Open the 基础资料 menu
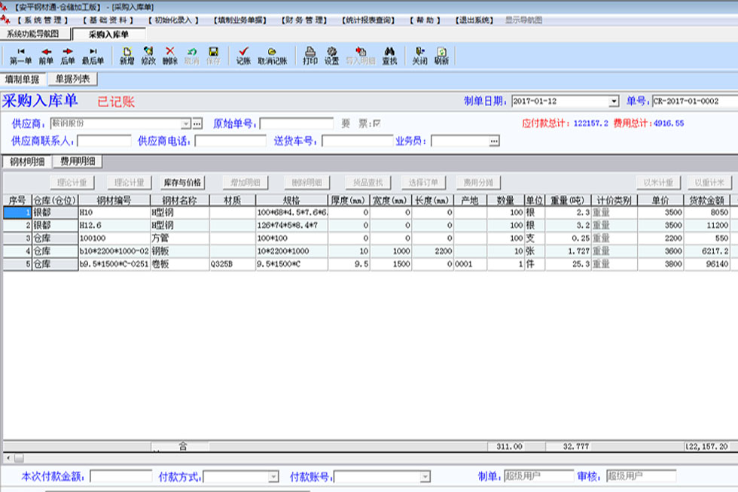Image resolution: width=738 pixels, height=492 pixels. click(108, 20)
